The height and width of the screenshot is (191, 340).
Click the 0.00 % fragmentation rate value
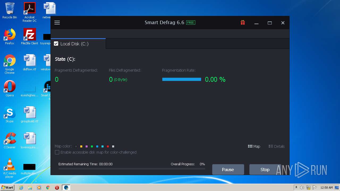click(x=215, y=79)
